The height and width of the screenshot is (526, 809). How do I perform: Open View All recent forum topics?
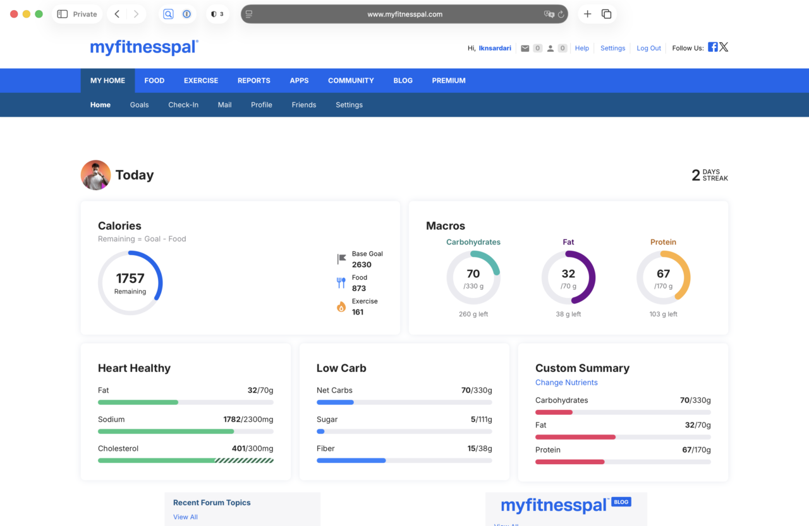click(x=185, y=517)
